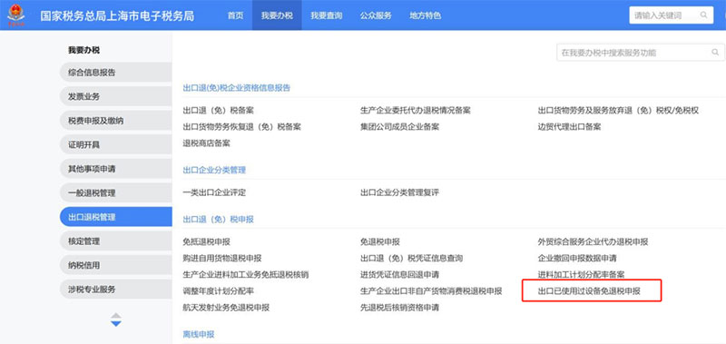Click the 离线申报 section heading
726x344 pixels.
click(x=199, y=334)
